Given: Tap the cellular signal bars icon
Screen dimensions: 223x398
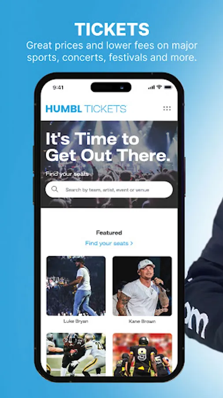Looking at the screenshot, I should click(x=152, y=87).
